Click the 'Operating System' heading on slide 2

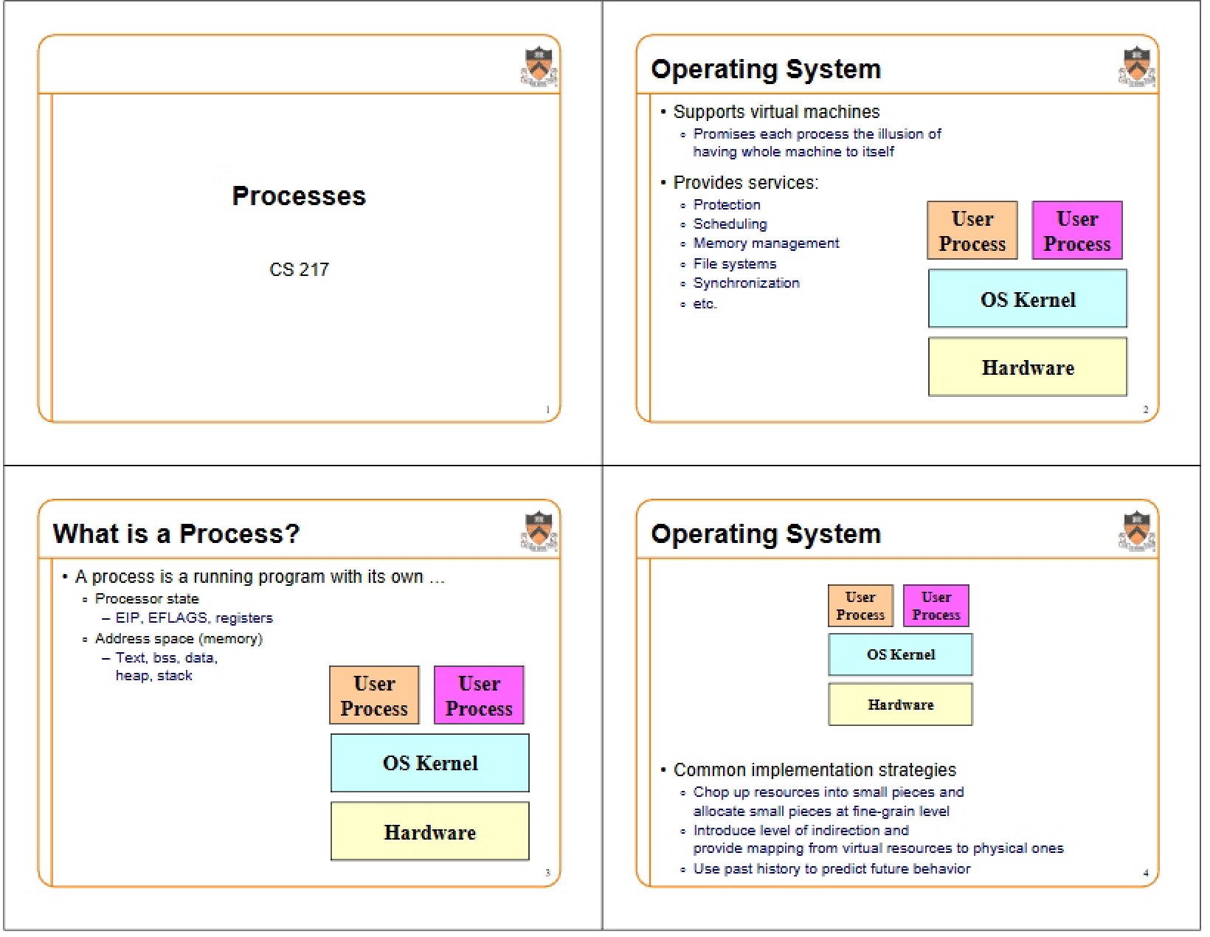tap(766, 69)
